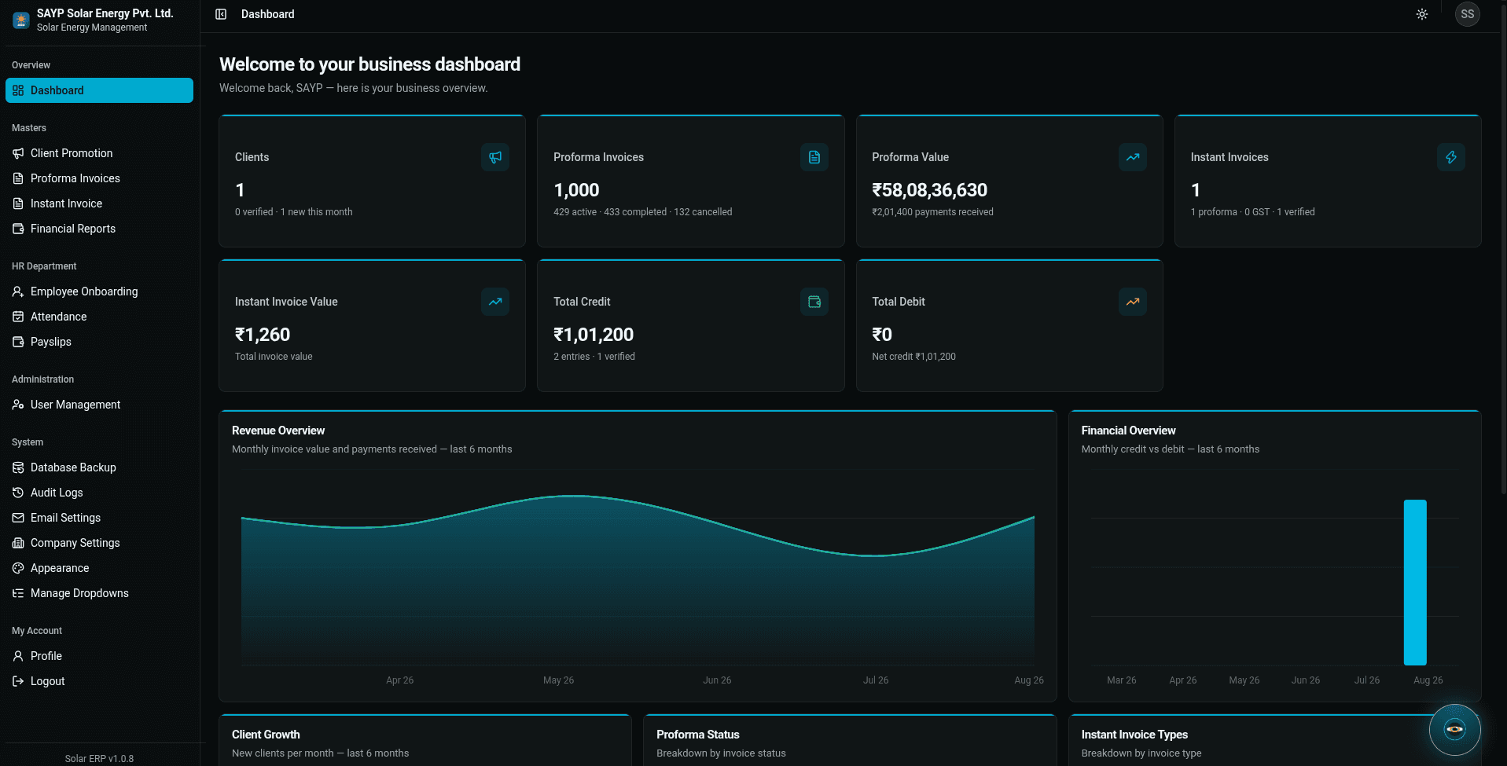
Task: Click the Dashboard breadcrumb title in header
Action: [268, 14]
